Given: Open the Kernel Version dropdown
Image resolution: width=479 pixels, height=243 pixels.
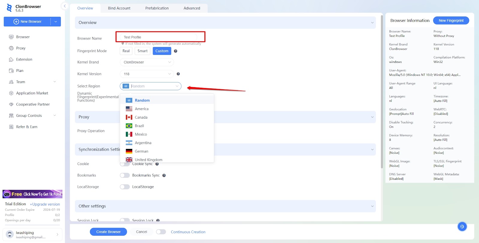Looking at the screenshot, I should [147, 74].
